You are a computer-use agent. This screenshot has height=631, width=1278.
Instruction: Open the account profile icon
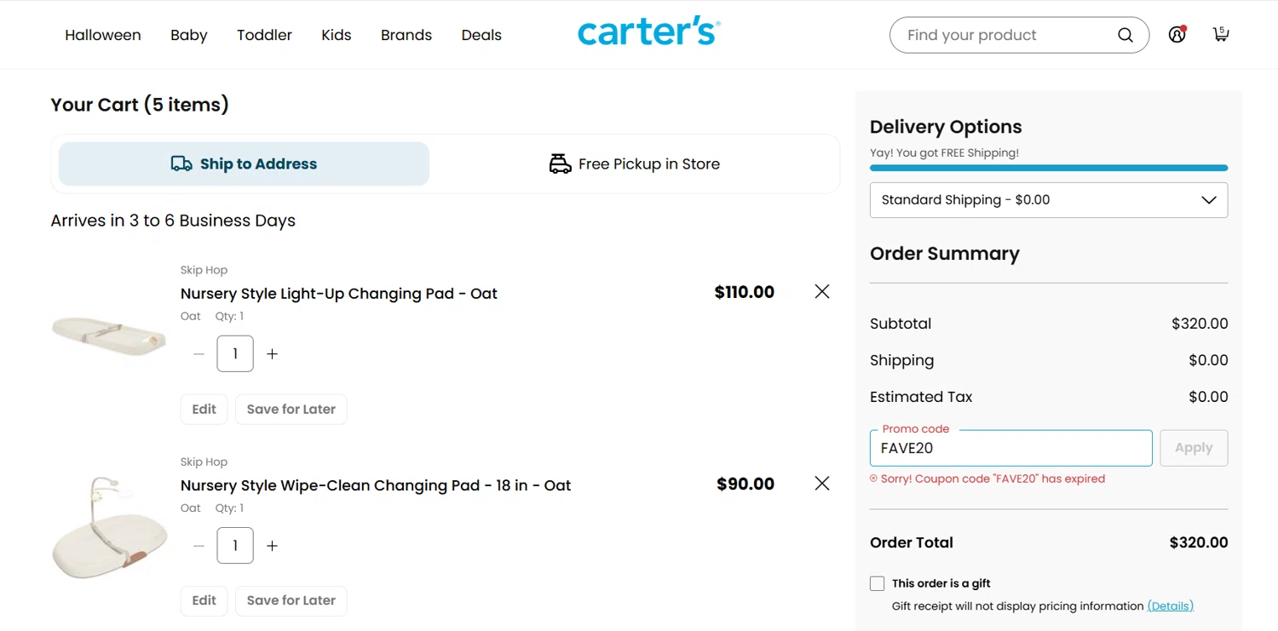1177,35
